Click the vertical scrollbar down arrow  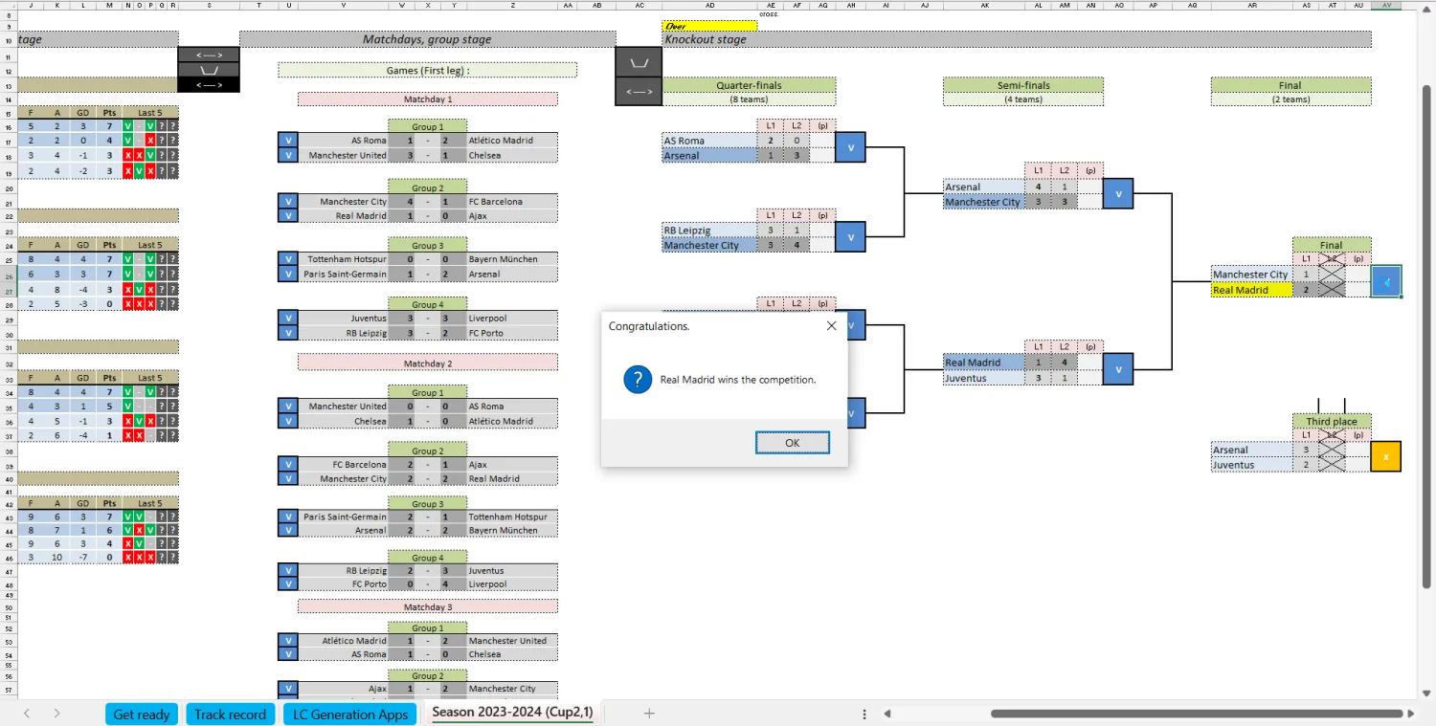[1425, 692]
